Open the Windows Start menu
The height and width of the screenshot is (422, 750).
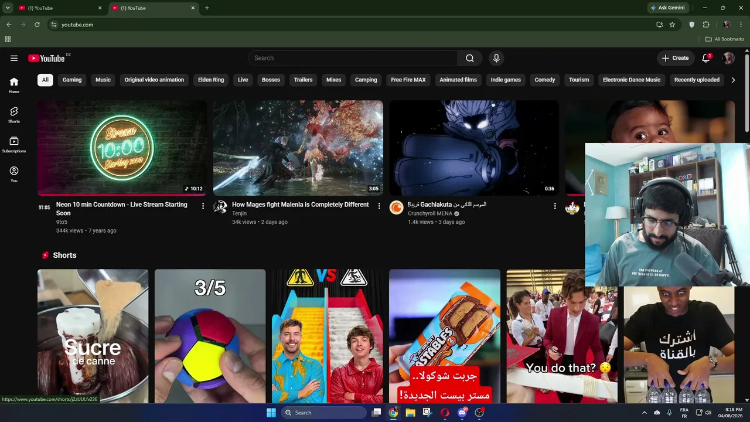click(x=271, y=413)
